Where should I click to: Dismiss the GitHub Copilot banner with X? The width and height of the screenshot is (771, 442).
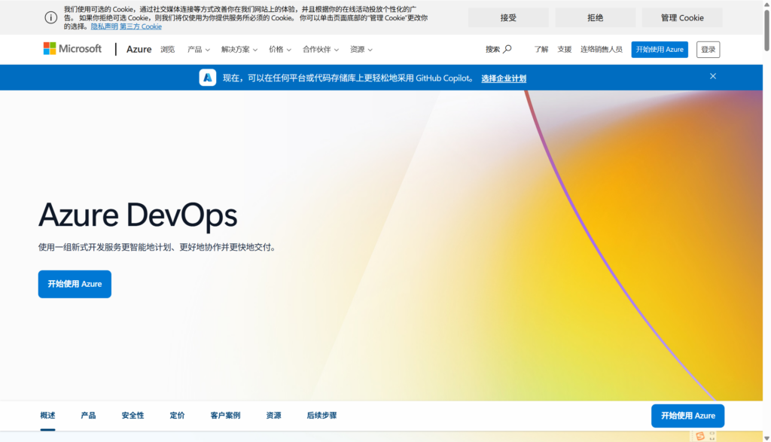[713, 76]
